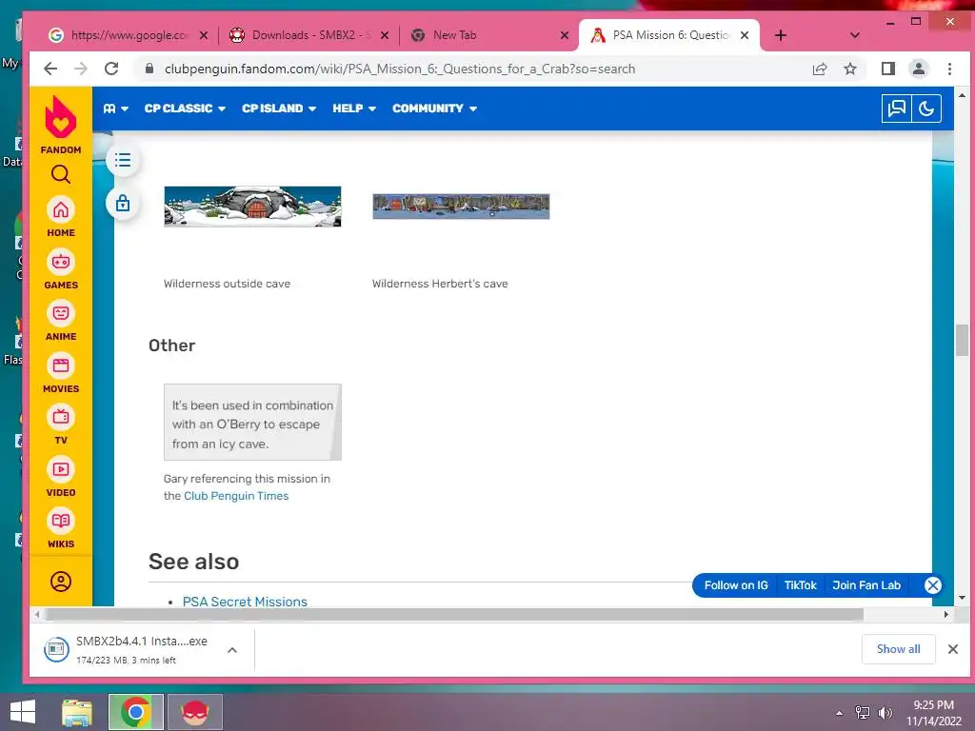Switch to the New Tab tab

[483, 35]
